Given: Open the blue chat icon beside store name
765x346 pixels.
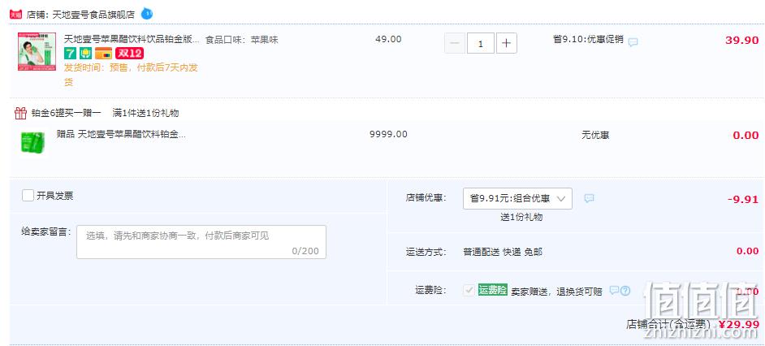Looking at the screenshot, I should coord(147,14).
